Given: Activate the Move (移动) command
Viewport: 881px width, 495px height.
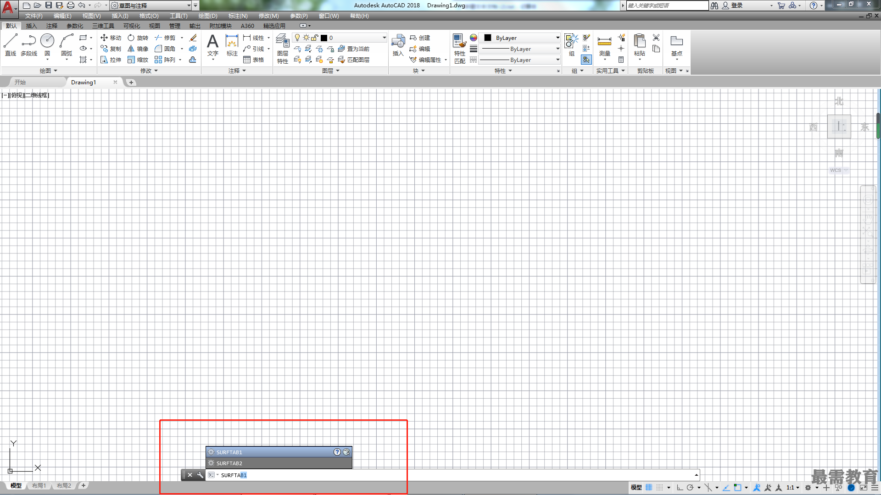Looking at the screenshot, I should (x=111, y=38).
